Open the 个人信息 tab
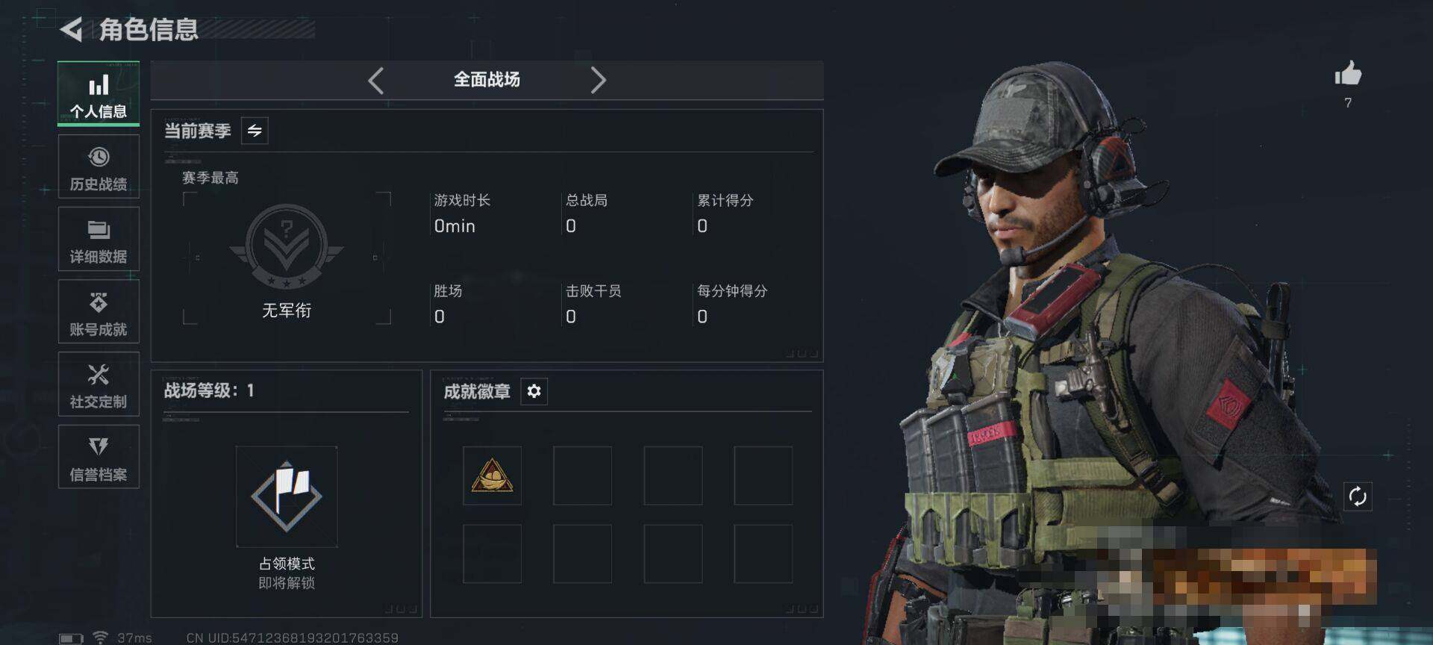This screenshot has height=645, width=1433. tap(99, 94)
